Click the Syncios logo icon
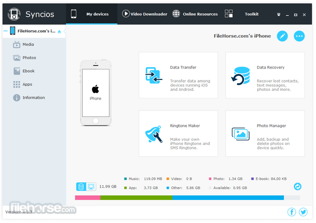Screen dimensions: 316x223 coord(14,14)
